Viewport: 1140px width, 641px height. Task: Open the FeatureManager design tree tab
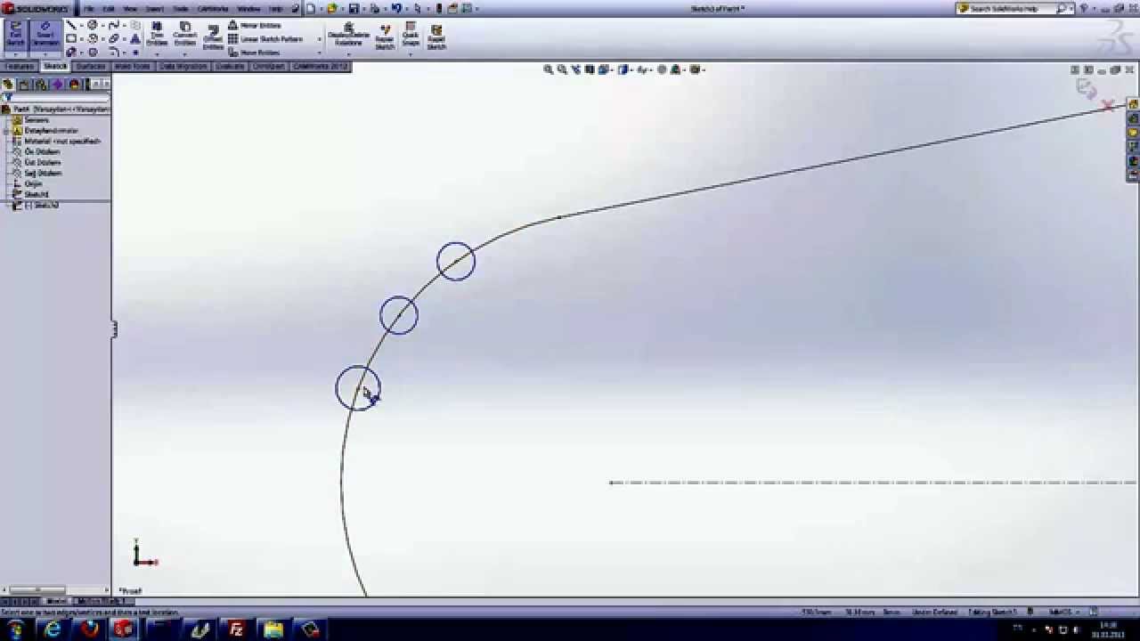8,85
